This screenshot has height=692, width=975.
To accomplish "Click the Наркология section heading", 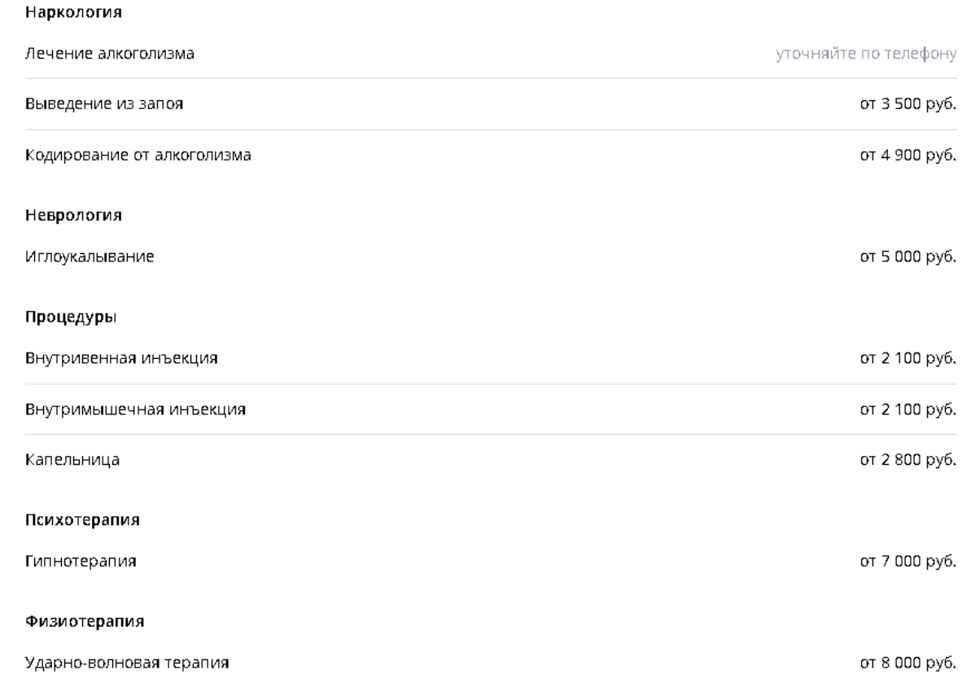I will (x=68, y=13).
